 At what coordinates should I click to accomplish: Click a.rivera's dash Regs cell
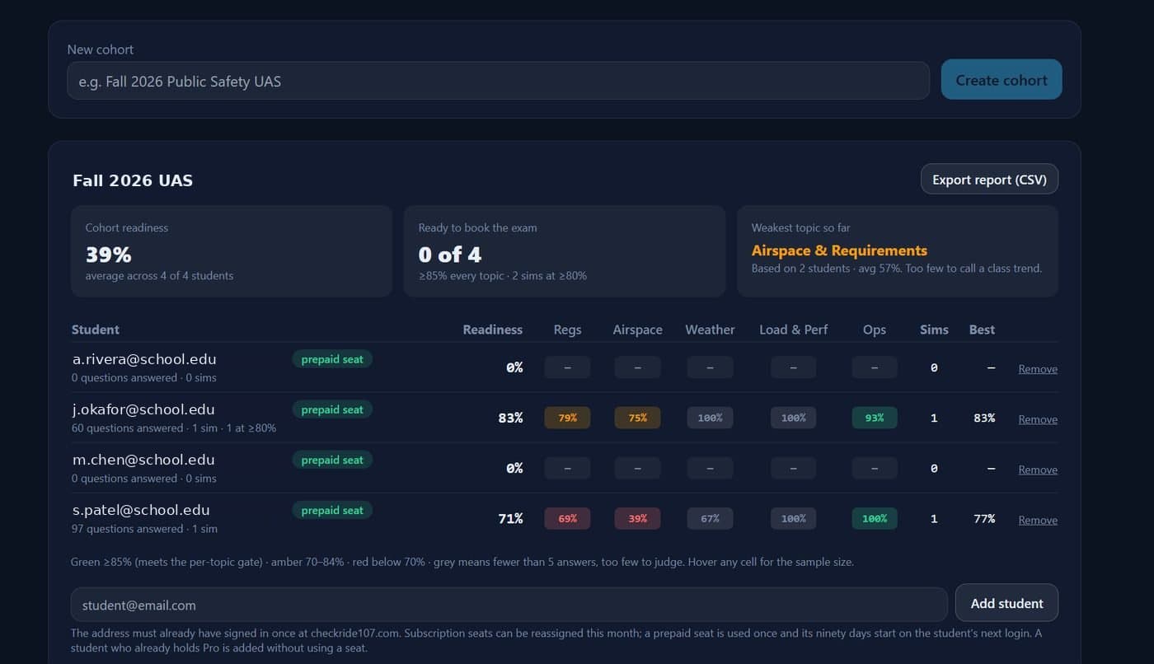coord(567,367)
